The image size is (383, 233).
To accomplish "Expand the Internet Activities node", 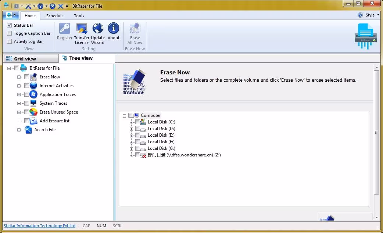I will pos(19,86).
